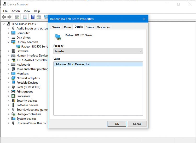Click the Human Interface Devices icon

(13, 55)
